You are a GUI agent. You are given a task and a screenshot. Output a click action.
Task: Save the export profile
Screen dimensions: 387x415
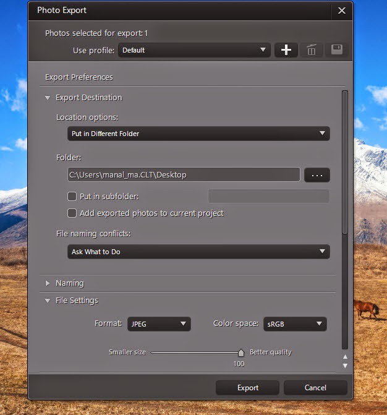point(337,50)
